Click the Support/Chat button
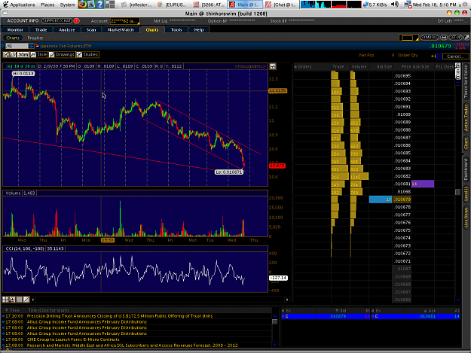471x353 pixels. point(57,20)
